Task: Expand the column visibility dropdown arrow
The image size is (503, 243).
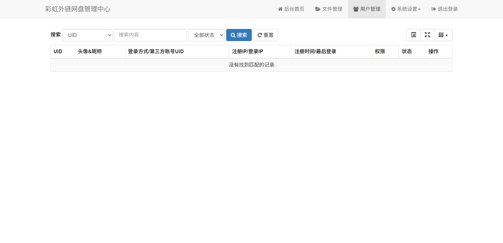Action: click(x=447, y=35)
